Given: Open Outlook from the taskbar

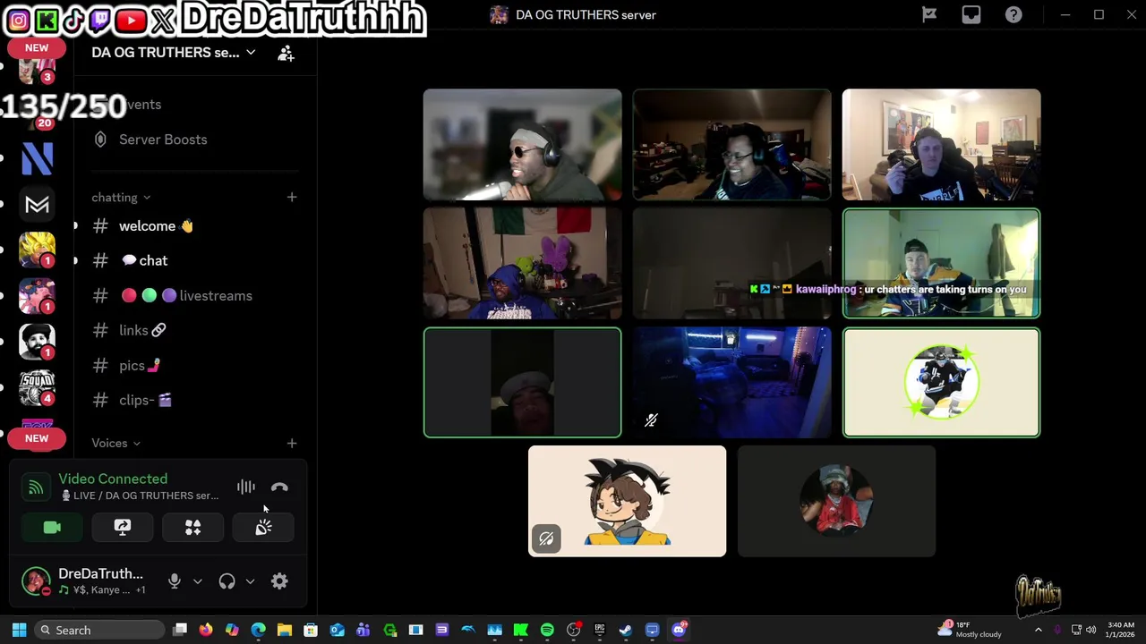Looking at the screenshot, I should (x=337, y=630).
